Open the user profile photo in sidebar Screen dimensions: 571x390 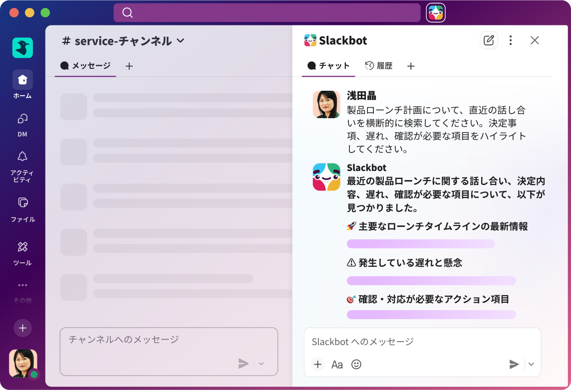pos(23,364)
